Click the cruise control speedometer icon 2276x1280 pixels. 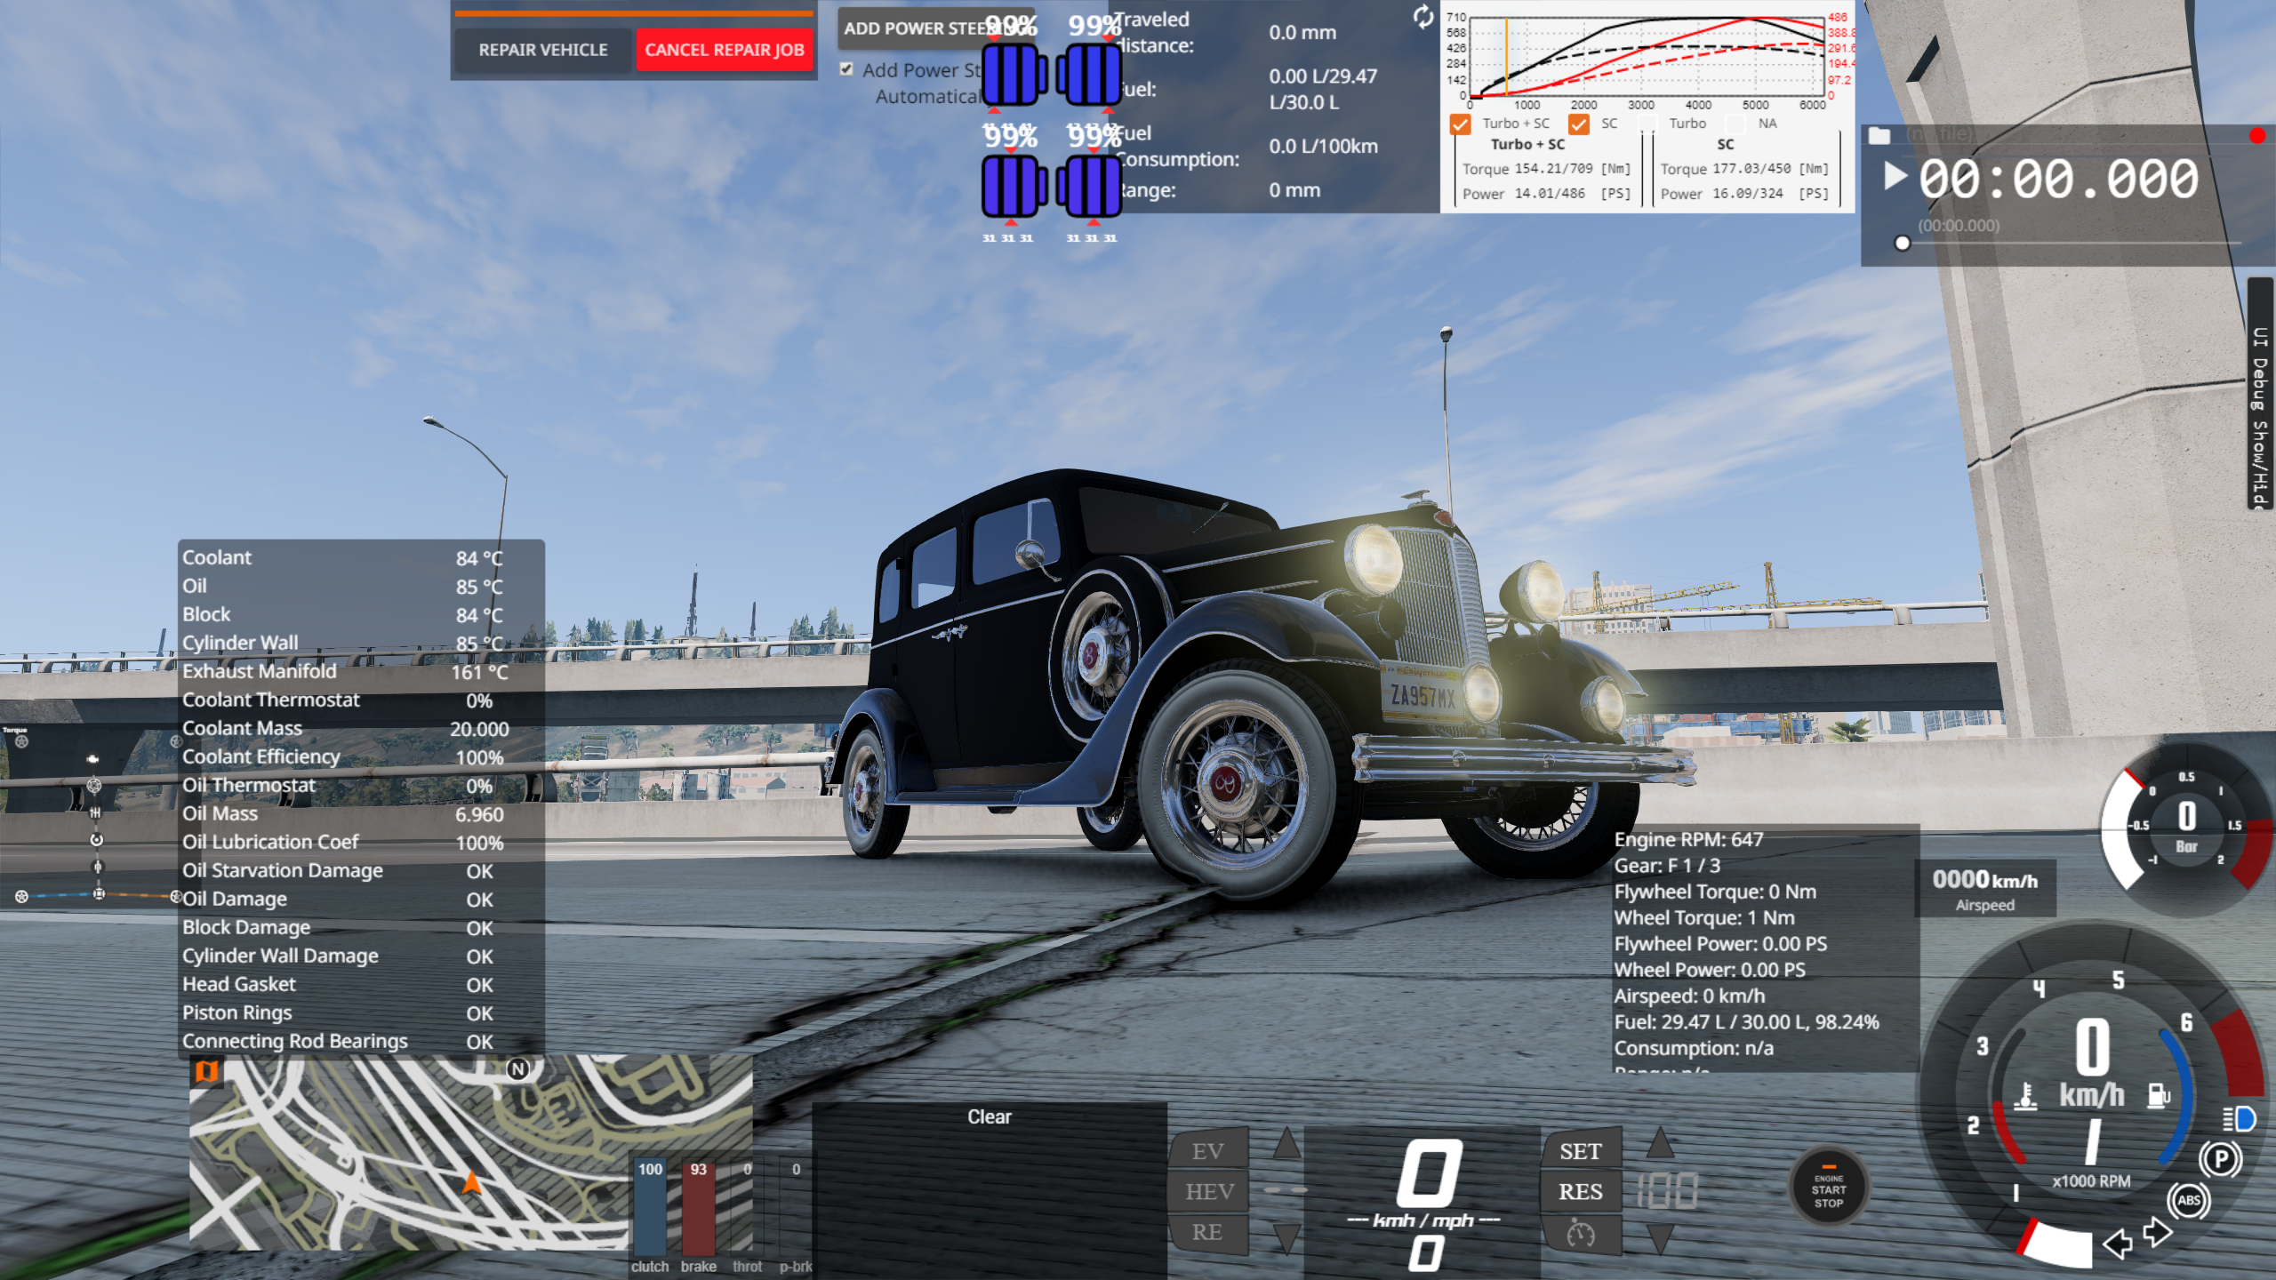click(x=1581, y=1234)
